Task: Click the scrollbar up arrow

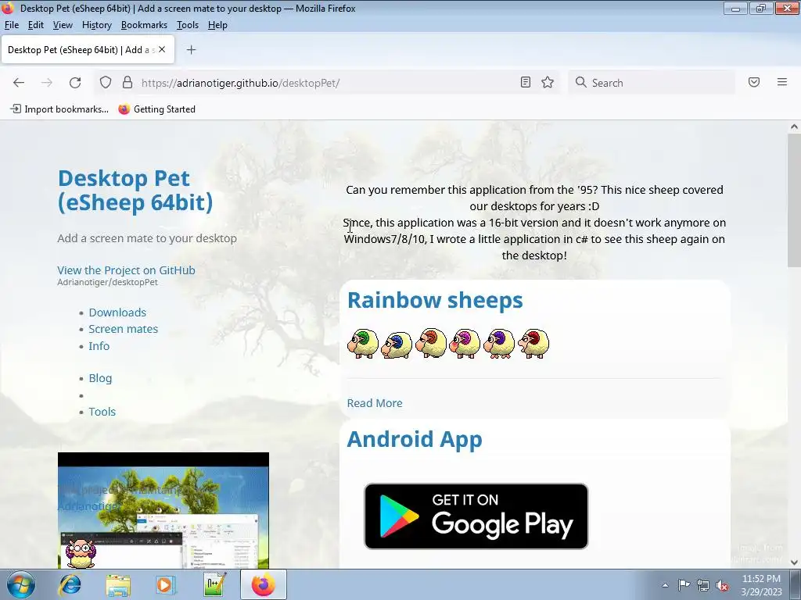Action: click(794, 127)
